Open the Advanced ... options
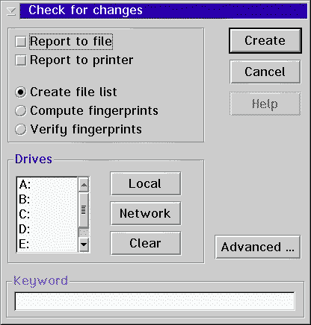Screen dimensions: 311x325 (258, 247)
